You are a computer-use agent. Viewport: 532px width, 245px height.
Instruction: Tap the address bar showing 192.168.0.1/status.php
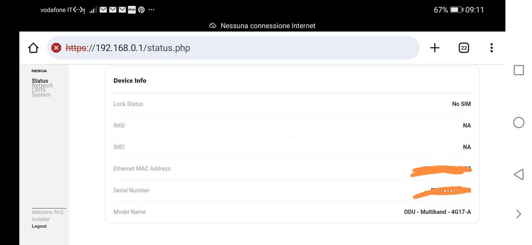234,48
